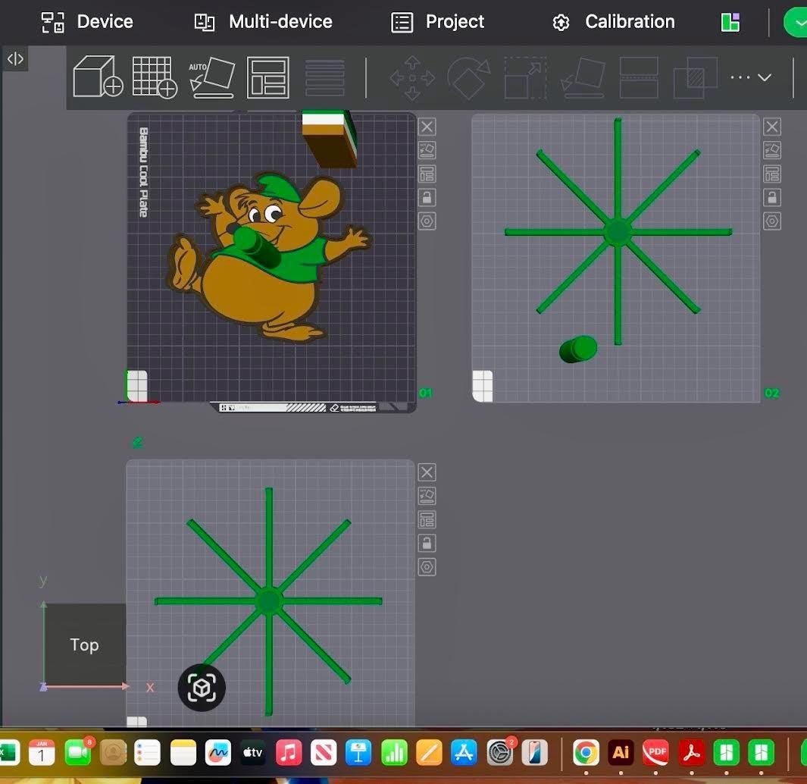Open the Project tab
The height and width of the screenshot is (784, 807).
coord(437,22)
